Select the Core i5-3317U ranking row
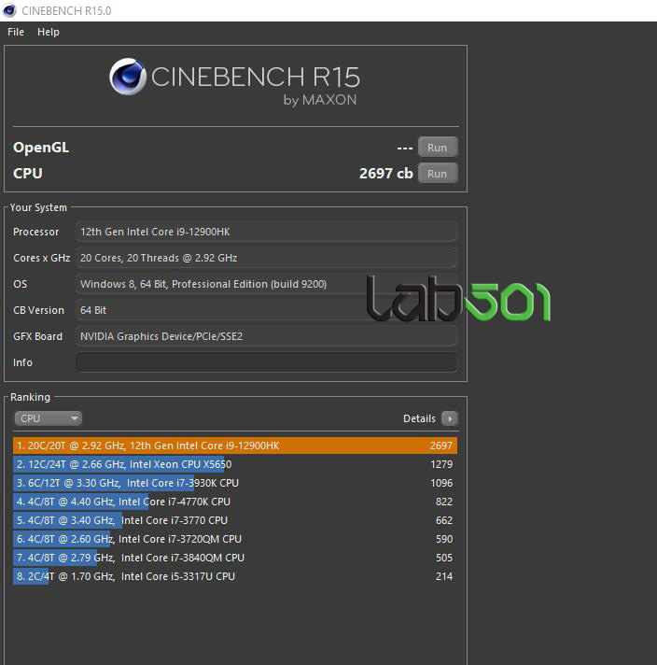Image resolution: width=657 pixels, height=665 pixels. 235,576
